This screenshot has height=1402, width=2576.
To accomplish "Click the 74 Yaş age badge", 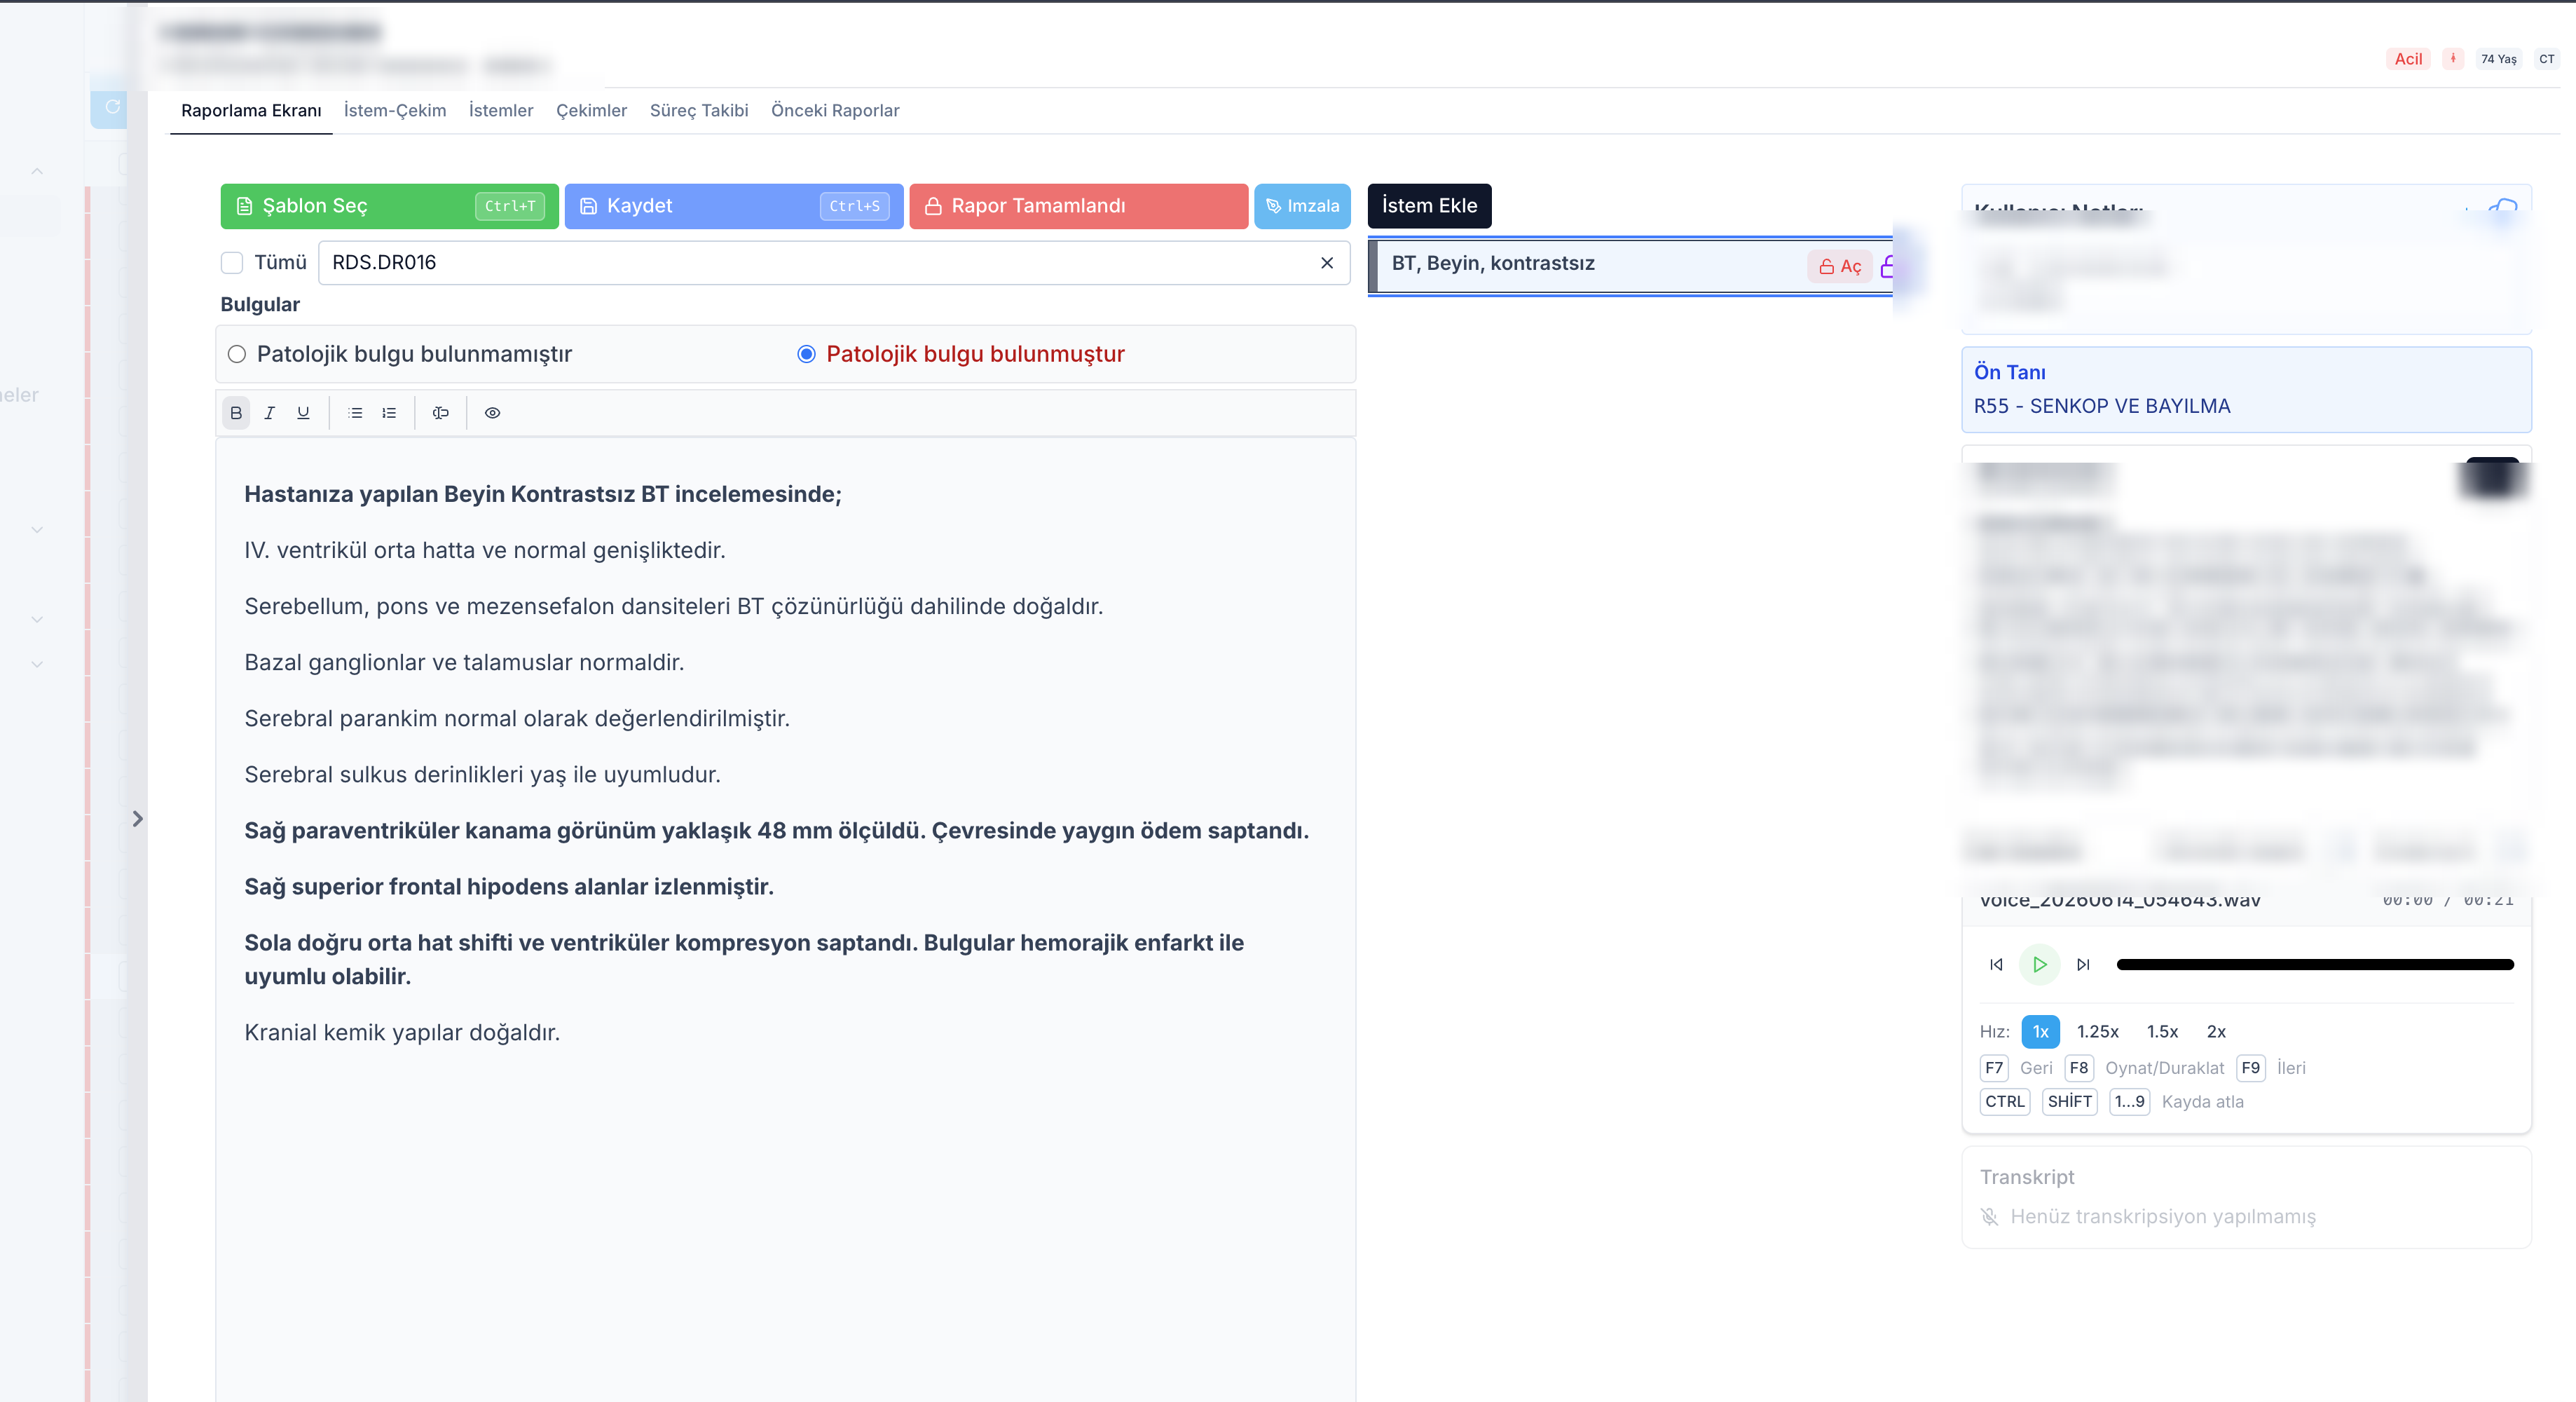I will (2498, 59).
